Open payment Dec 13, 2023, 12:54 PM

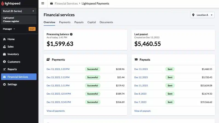click(59, 94)
